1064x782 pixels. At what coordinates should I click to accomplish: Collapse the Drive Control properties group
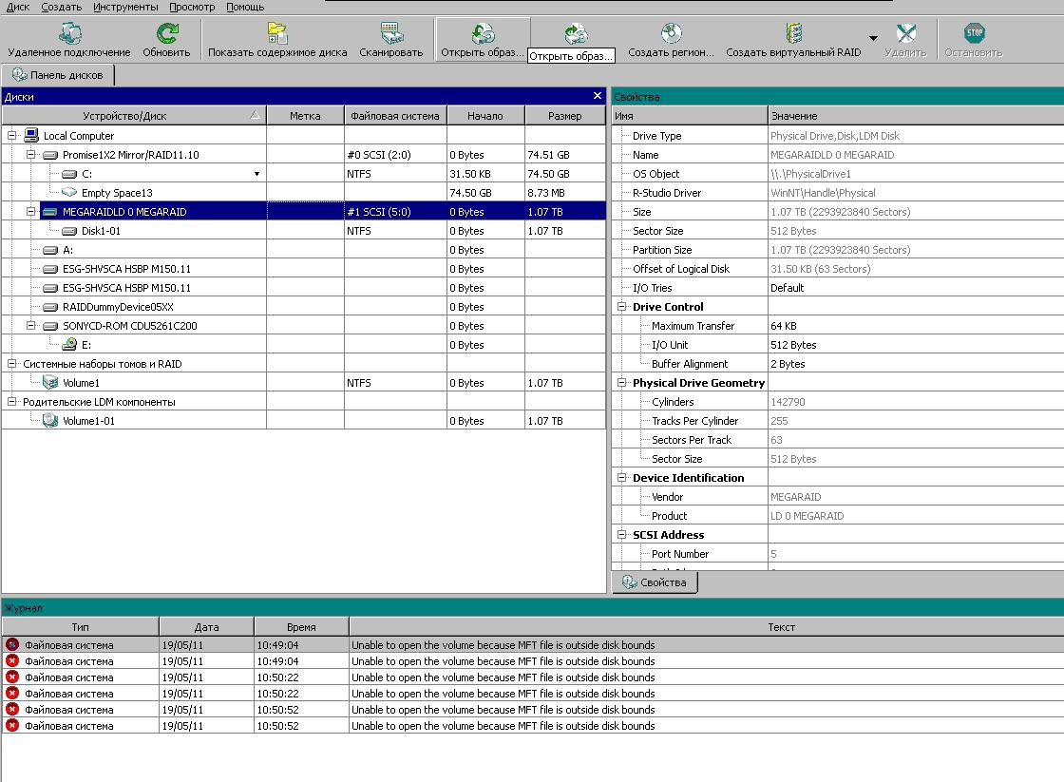(x=622, y=307)
